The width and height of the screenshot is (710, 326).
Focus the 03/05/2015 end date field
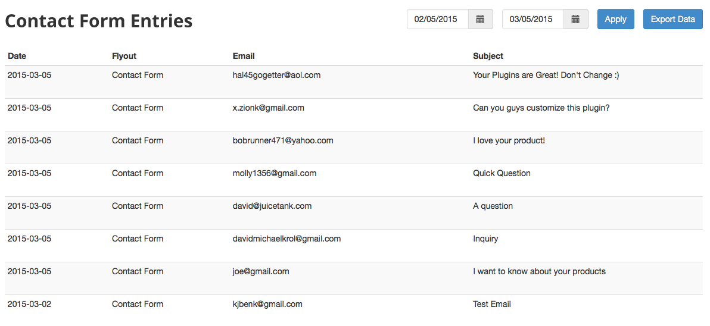533,19
